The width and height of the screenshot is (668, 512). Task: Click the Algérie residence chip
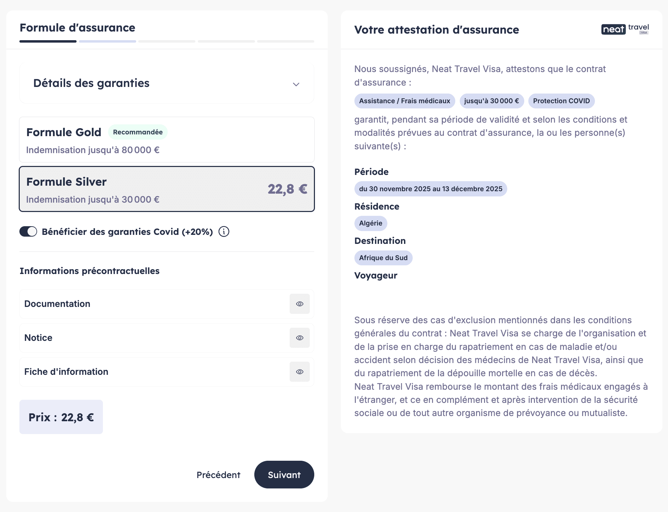(x=370, y=223)
